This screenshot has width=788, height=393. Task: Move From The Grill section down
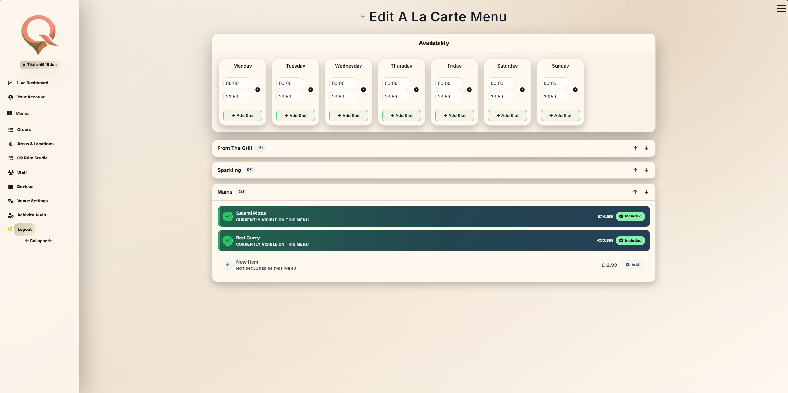pos(646,148)
